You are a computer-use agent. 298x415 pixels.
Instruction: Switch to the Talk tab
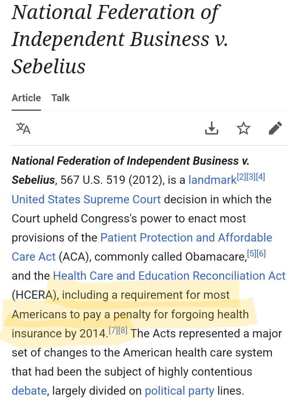tap(60, 98)
